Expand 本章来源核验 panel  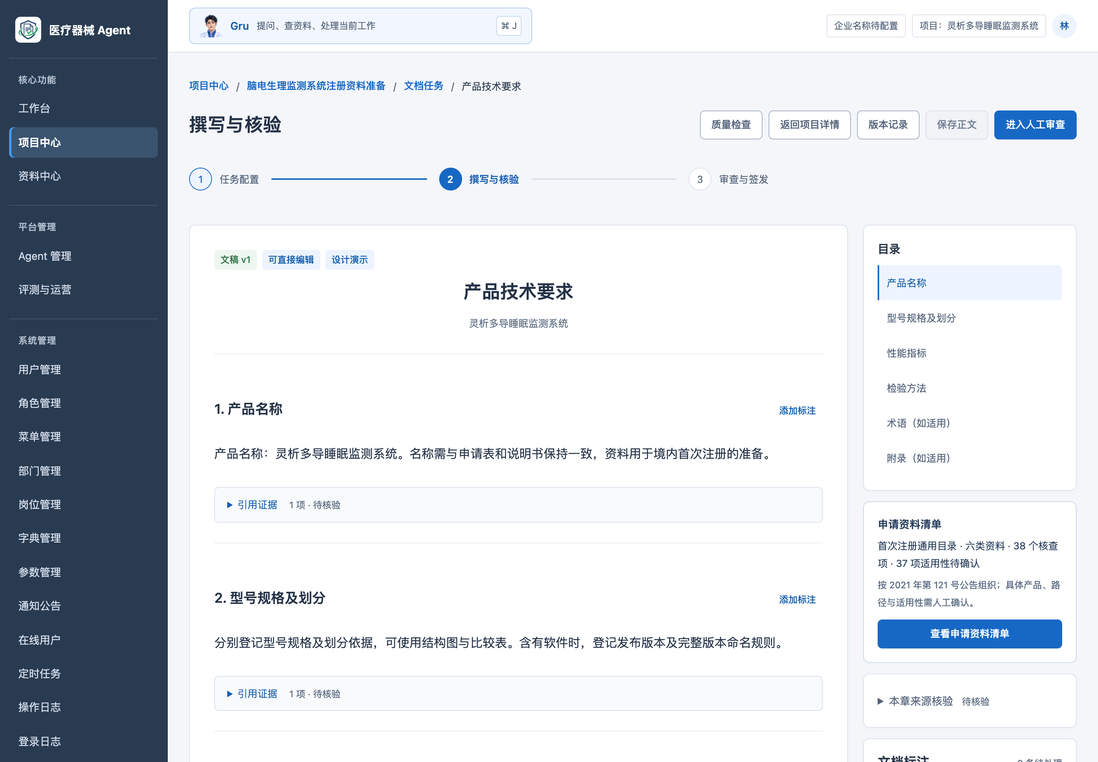(969, 701)
